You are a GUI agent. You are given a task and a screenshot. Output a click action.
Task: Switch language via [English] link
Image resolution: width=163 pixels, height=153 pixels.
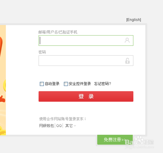tap(134, 20)
